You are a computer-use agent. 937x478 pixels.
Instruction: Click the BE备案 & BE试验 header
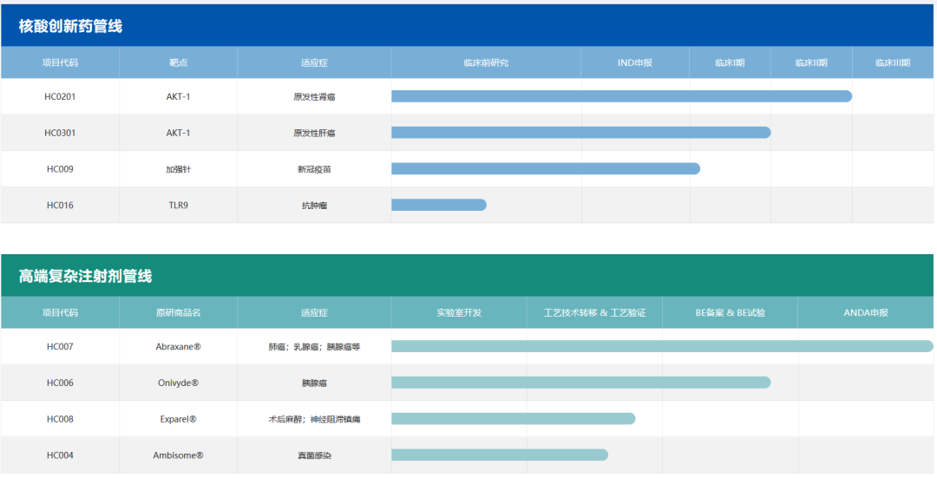coord(731,312)
